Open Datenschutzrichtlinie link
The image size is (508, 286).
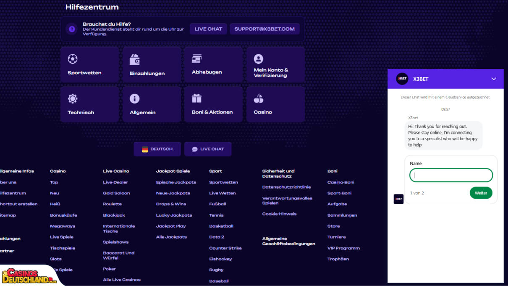[x=286, y=187]
